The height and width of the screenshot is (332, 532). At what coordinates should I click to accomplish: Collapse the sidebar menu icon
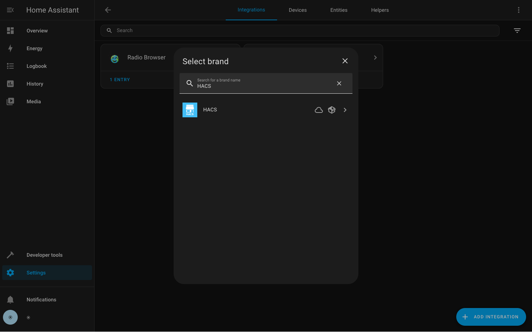point(10,10)
